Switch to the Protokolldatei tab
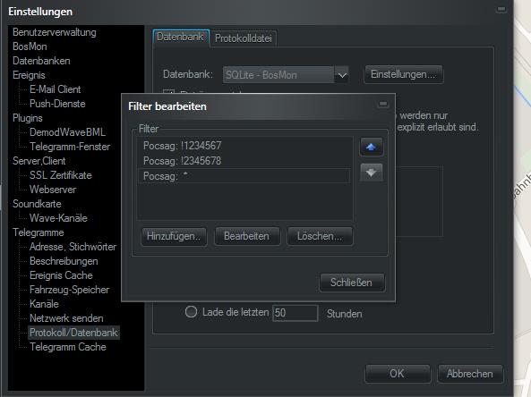Screen dimensions: 531x397 tap(244, 38)
